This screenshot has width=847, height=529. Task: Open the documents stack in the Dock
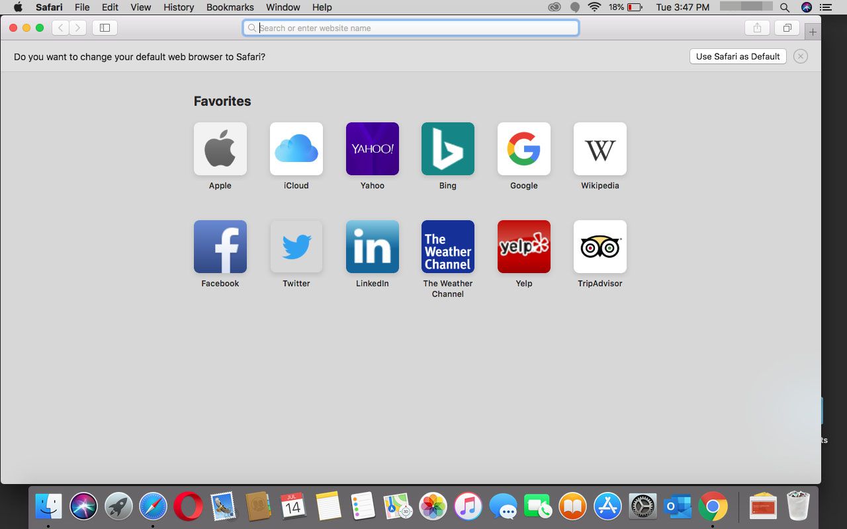[763, 507]
